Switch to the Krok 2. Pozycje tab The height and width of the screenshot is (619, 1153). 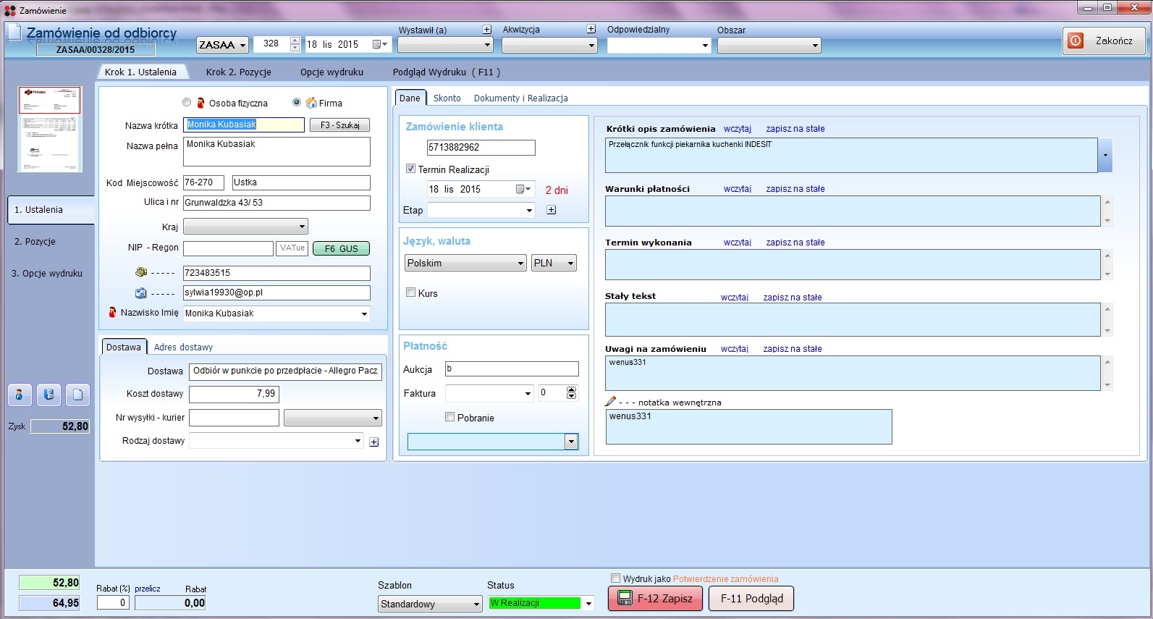click(x=238, y=72)
